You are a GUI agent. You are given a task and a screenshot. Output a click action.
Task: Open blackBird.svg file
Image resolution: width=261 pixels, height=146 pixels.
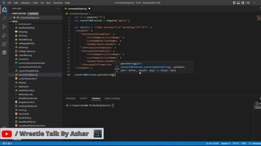point(25,40)
